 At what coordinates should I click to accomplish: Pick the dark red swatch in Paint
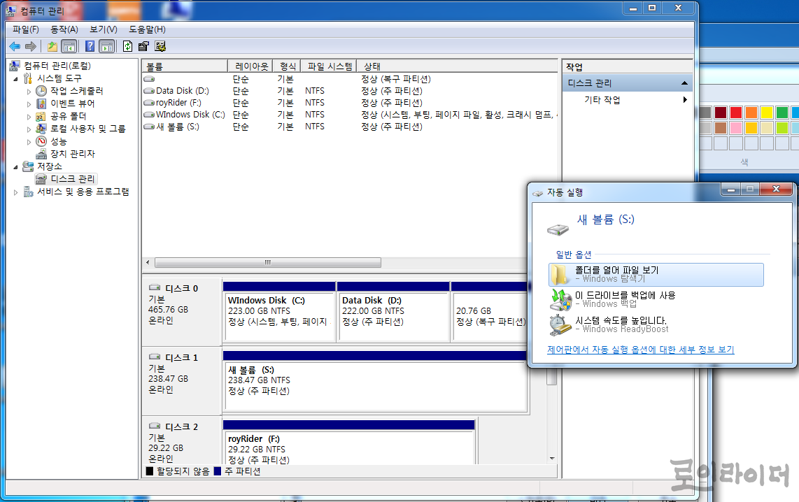721,113
